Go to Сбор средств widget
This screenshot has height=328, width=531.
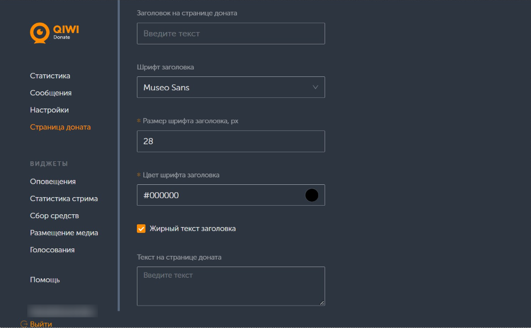coord(55,216)
